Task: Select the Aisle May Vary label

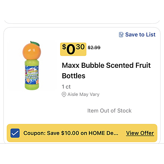Action: 83,94
